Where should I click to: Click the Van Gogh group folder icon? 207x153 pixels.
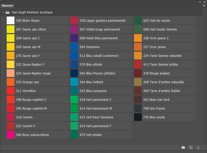coord(7,12)
